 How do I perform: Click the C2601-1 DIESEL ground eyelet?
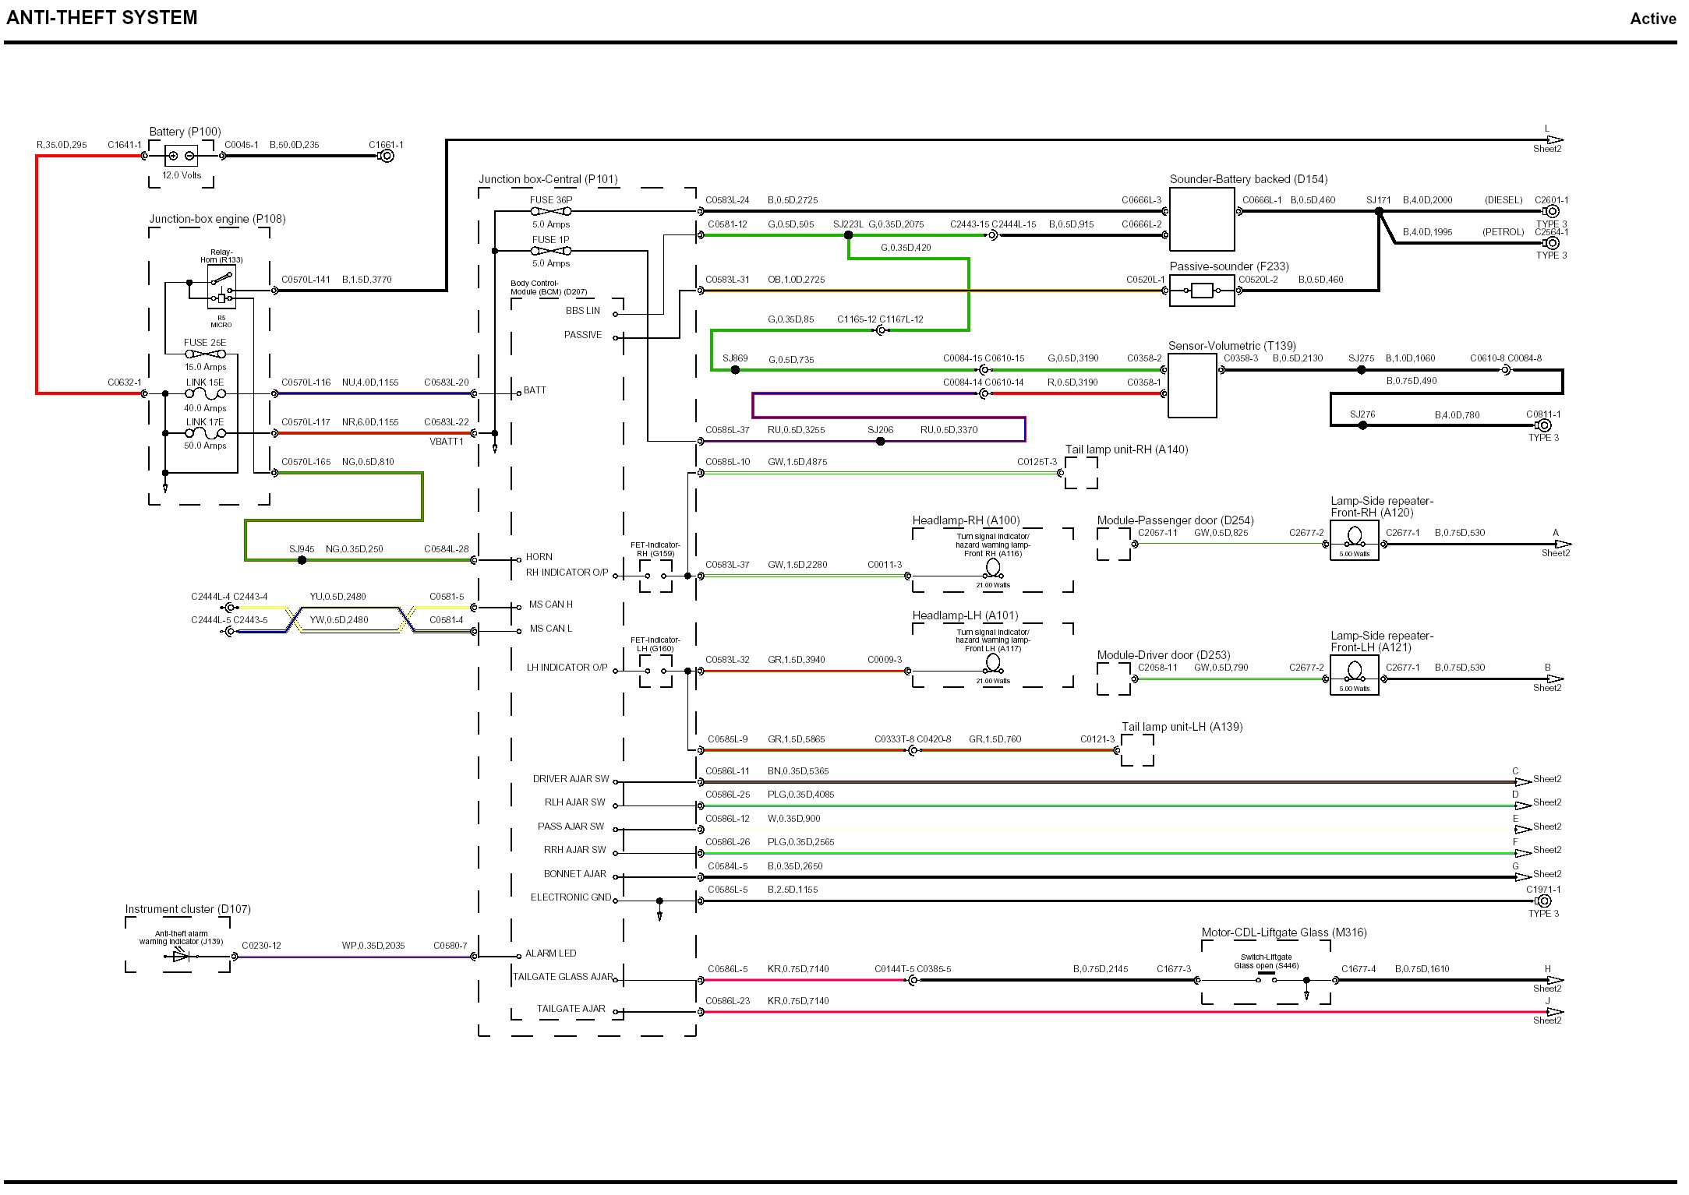[x=1551, y=211]
